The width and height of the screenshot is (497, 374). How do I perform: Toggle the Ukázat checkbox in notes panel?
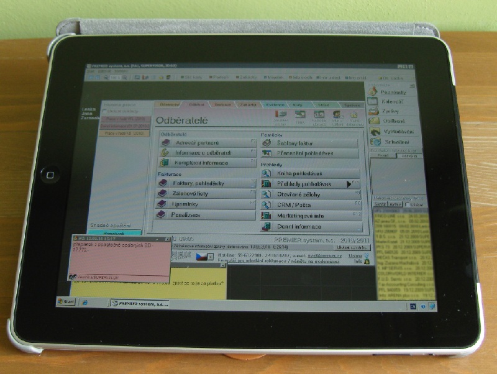407,204
